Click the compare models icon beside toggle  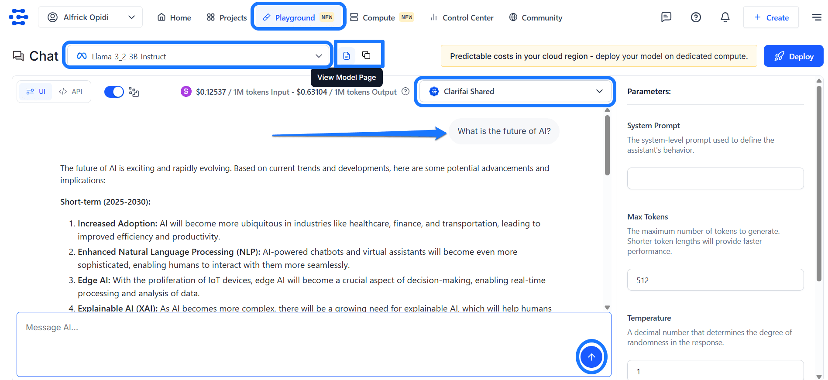(x=134, y=92)
